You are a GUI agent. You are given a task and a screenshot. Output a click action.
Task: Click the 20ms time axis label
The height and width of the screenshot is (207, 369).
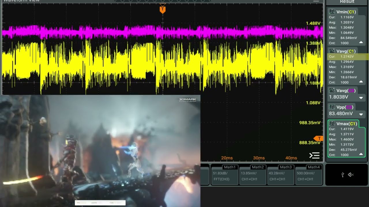point(227,158)
